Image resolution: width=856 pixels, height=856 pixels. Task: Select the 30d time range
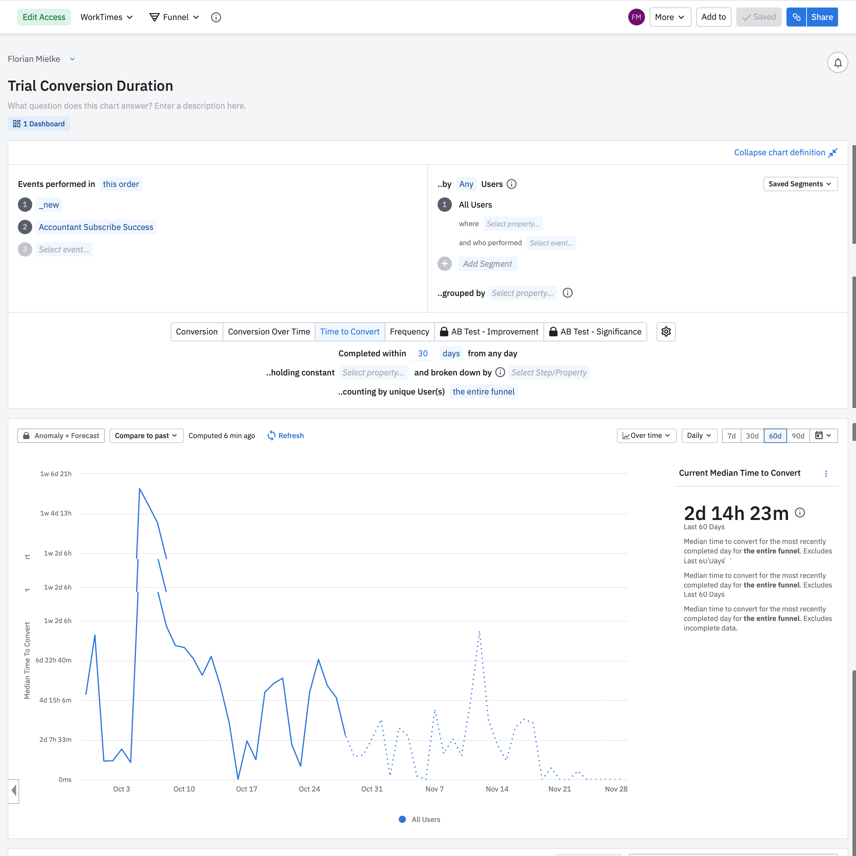pyautogui.click(x=752, y=436)
